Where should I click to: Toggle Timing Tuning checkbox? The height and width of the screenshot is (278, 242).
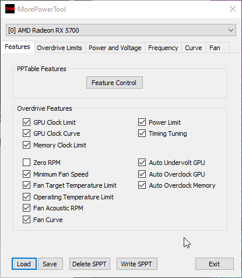coord(142,133)
